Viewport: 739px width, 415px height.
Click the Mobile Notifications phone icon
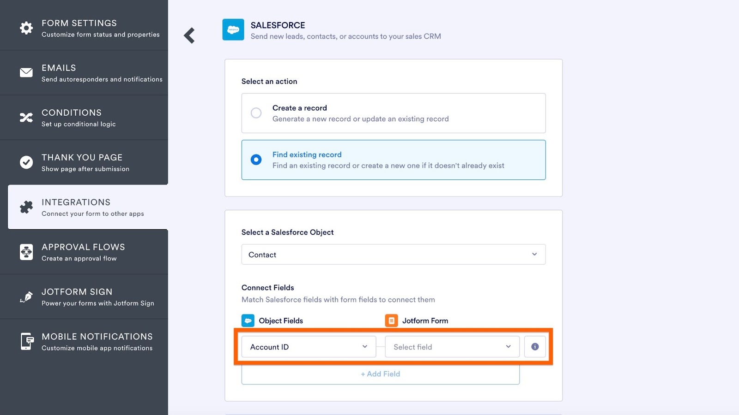[27, 342]
